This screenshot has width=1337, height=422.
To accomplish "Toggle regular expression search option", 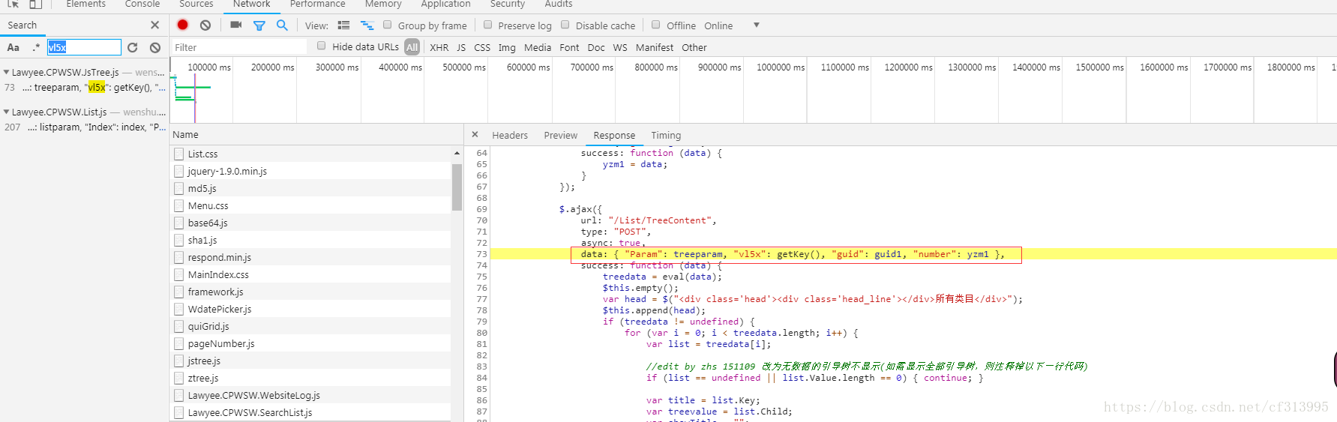I will click(36, 47).
